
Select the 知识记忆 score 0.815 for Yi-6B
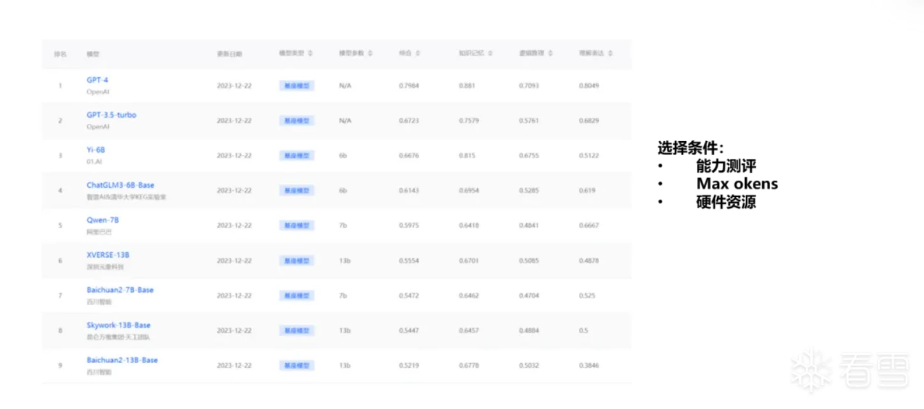(467, 155)
